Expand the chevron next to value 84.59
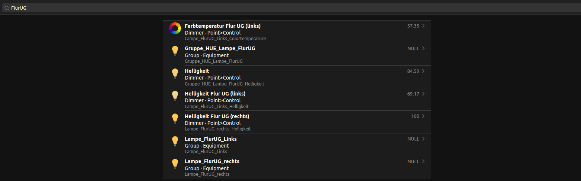 423,71
